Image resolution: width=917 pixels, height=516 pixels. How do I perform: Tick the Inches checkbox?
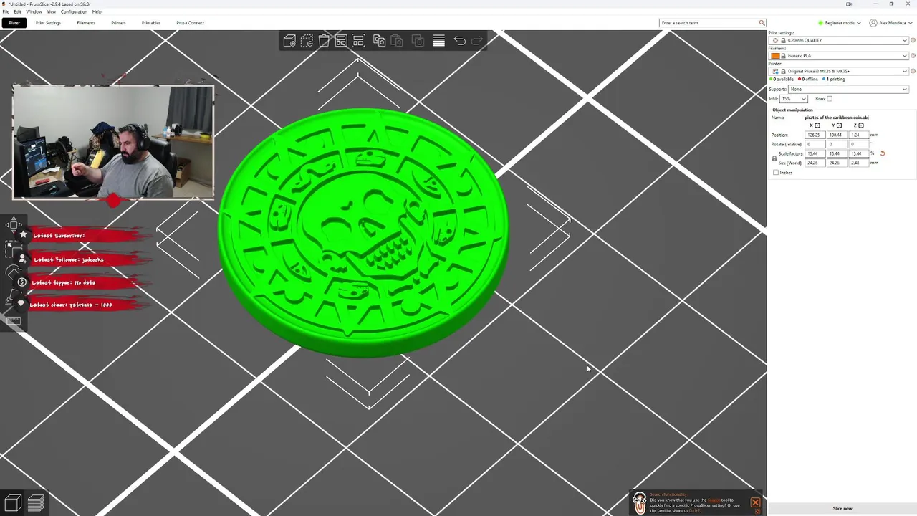pyautogui.click(x=776, y=173)
